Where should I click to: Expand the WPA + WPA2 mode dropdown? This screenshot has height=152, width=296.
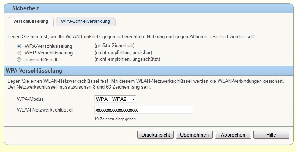(115, 99)
